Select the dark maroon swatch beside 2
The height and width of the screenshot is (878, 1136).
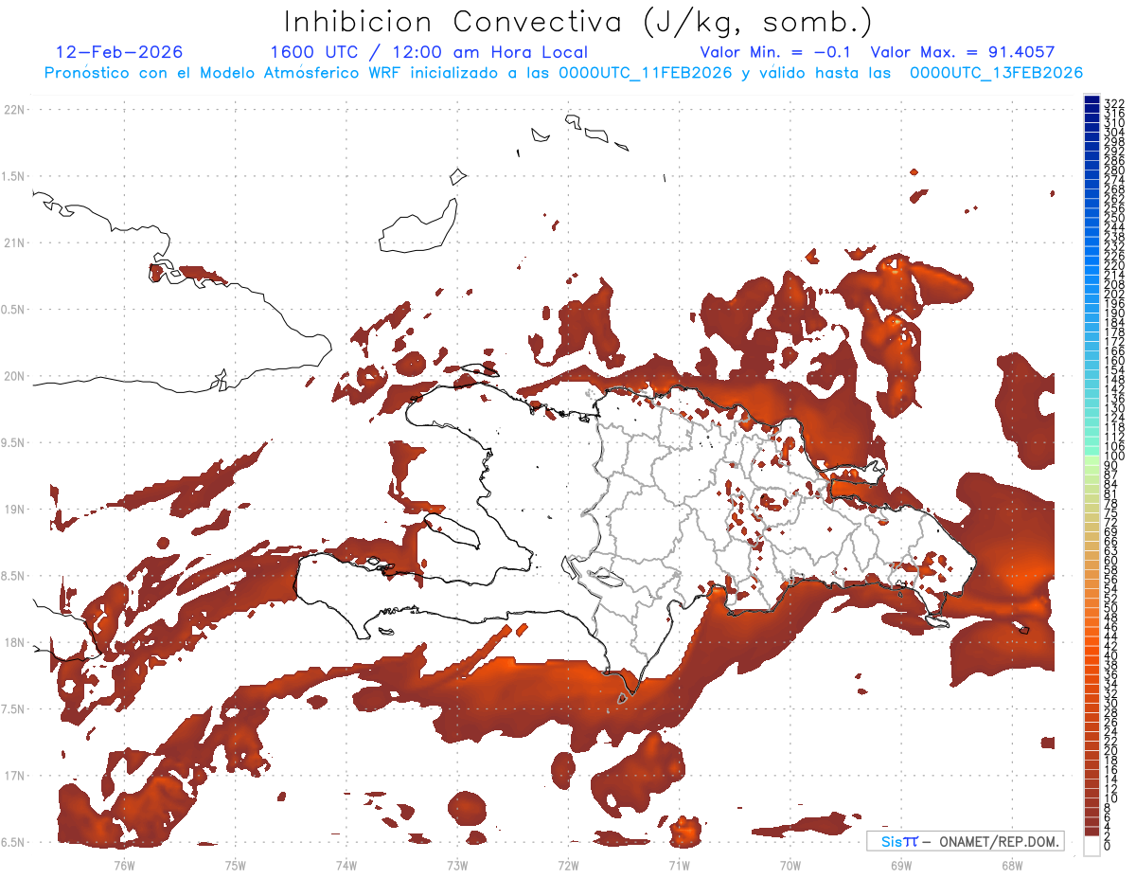pos(1092,830)
